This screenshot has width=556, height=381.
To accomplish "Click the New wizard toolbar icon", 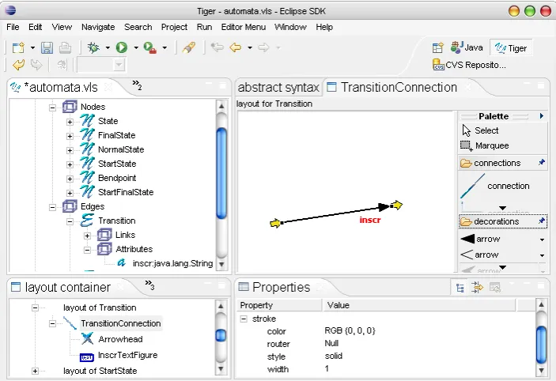I will (18, 47).
